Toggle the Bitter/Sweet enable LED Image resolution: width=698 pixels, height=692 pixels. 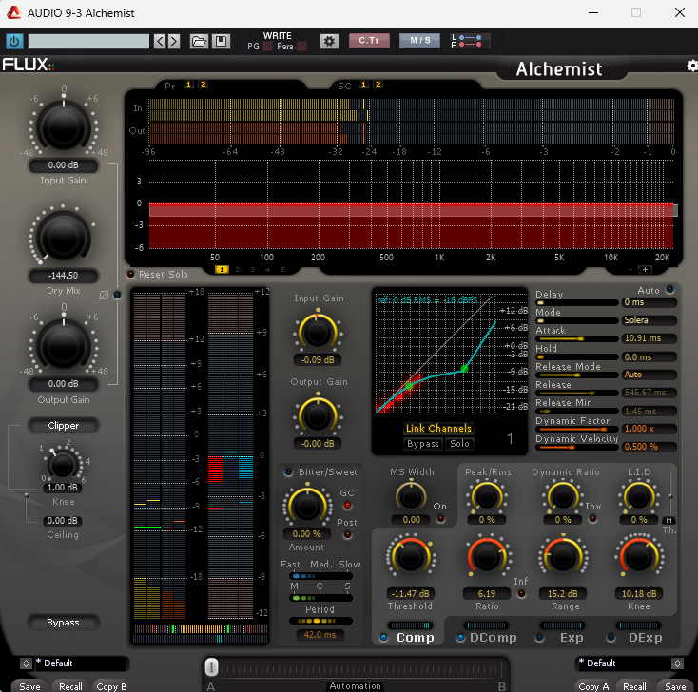[289, 471]
